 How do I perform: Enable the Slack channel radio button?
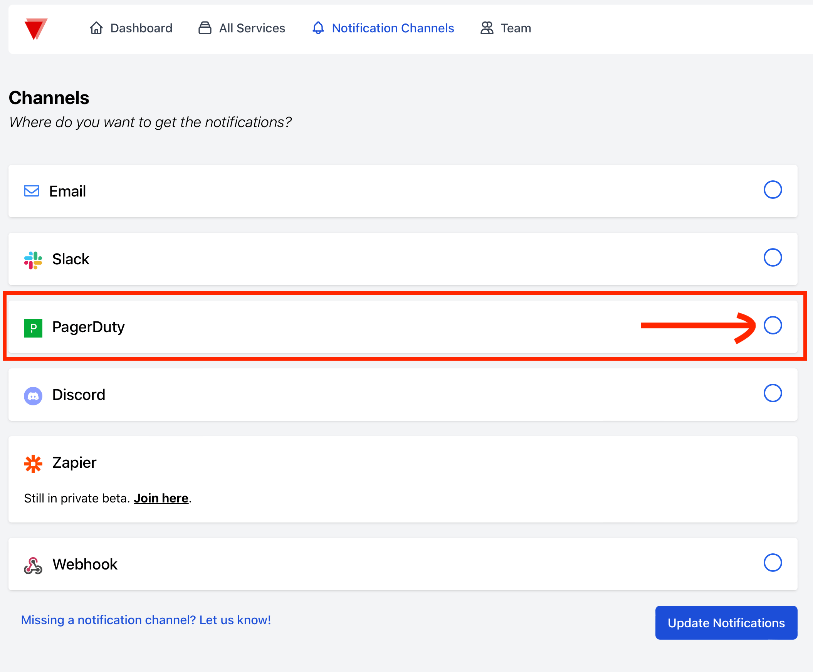coord(772,257)
